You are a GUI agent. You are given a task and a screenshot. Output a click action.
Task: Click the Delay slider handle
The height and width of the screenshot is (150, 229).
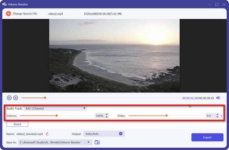point(167,116)
